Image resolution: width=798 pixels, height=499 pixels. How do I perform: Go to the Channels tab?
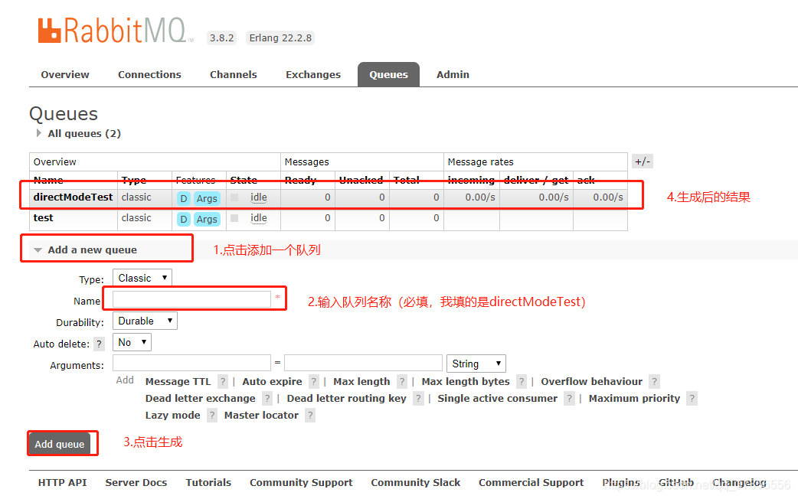pyautogui.click(x=234, y=75)
